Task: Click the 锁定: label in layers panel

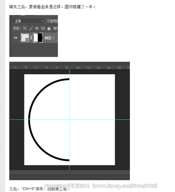Action: 17,28
